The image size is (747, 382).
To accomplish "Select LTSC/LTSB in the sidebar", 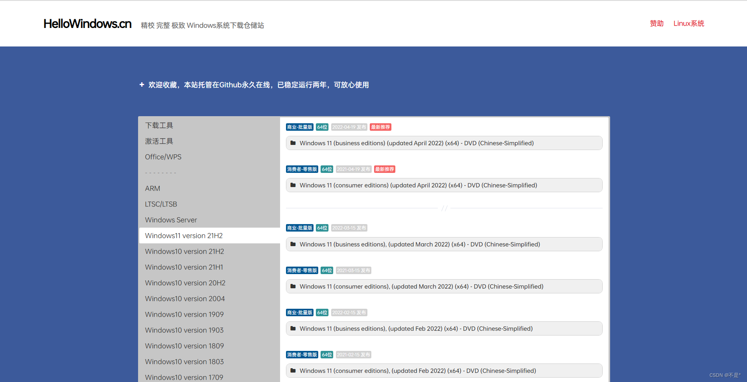I will tap(209, 204).
